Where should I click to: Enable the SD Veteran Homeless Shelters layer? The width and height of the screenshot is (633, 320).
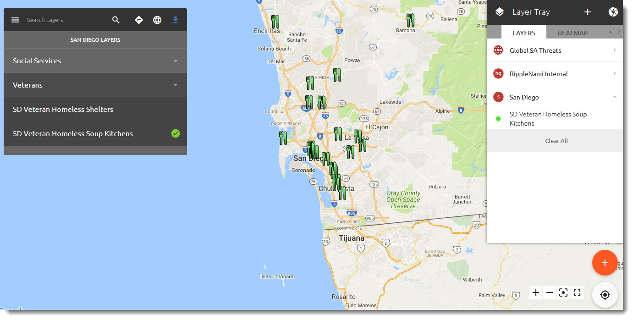tap(63, 109)
